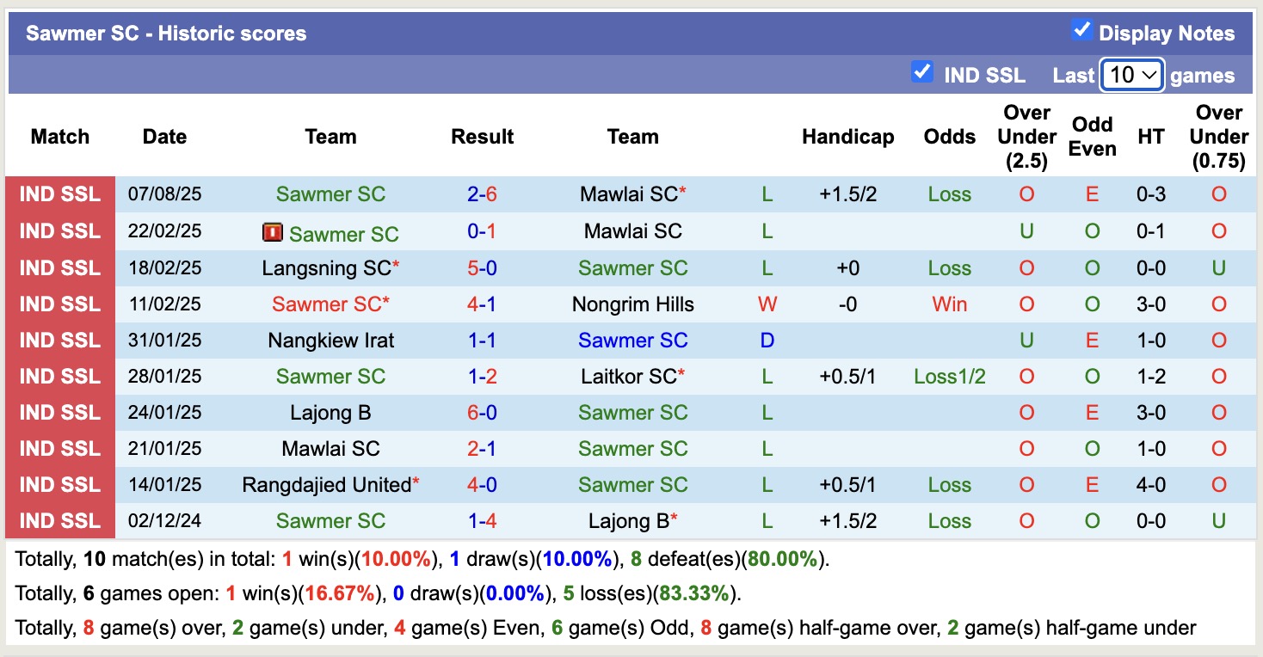This screenshot has height=657, width=1263.
Task: Expand the games selector showing 10
Action: click(1131, 75)
